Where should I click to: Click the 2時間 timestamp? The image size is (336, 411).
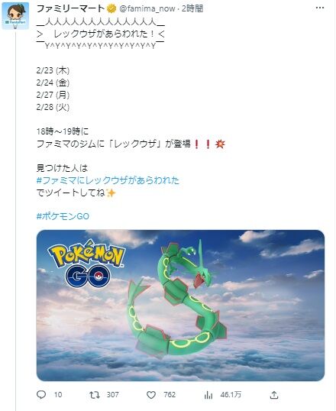[192, 8]
